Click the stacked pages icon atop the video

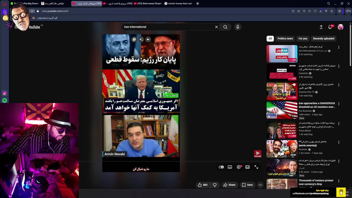[134, 39]
